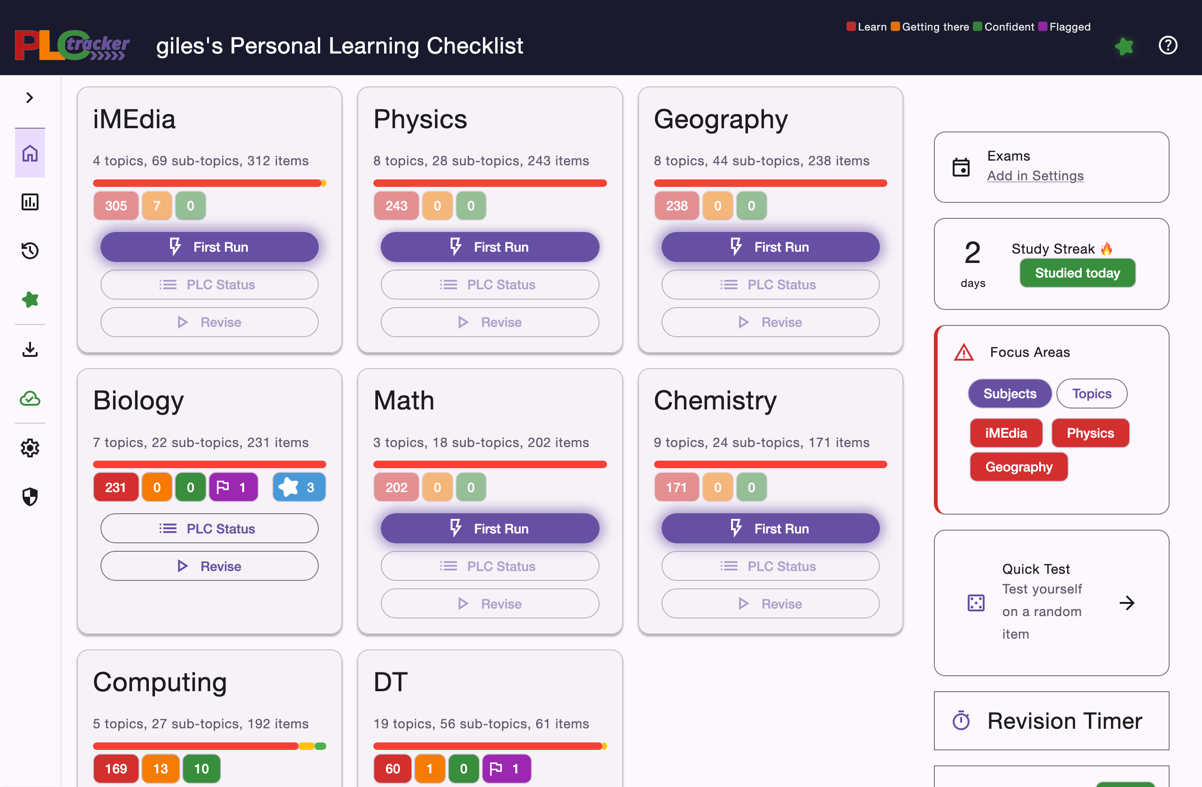Start First Run for Physics
1202x787 pixels.
(x=490, y=247)
